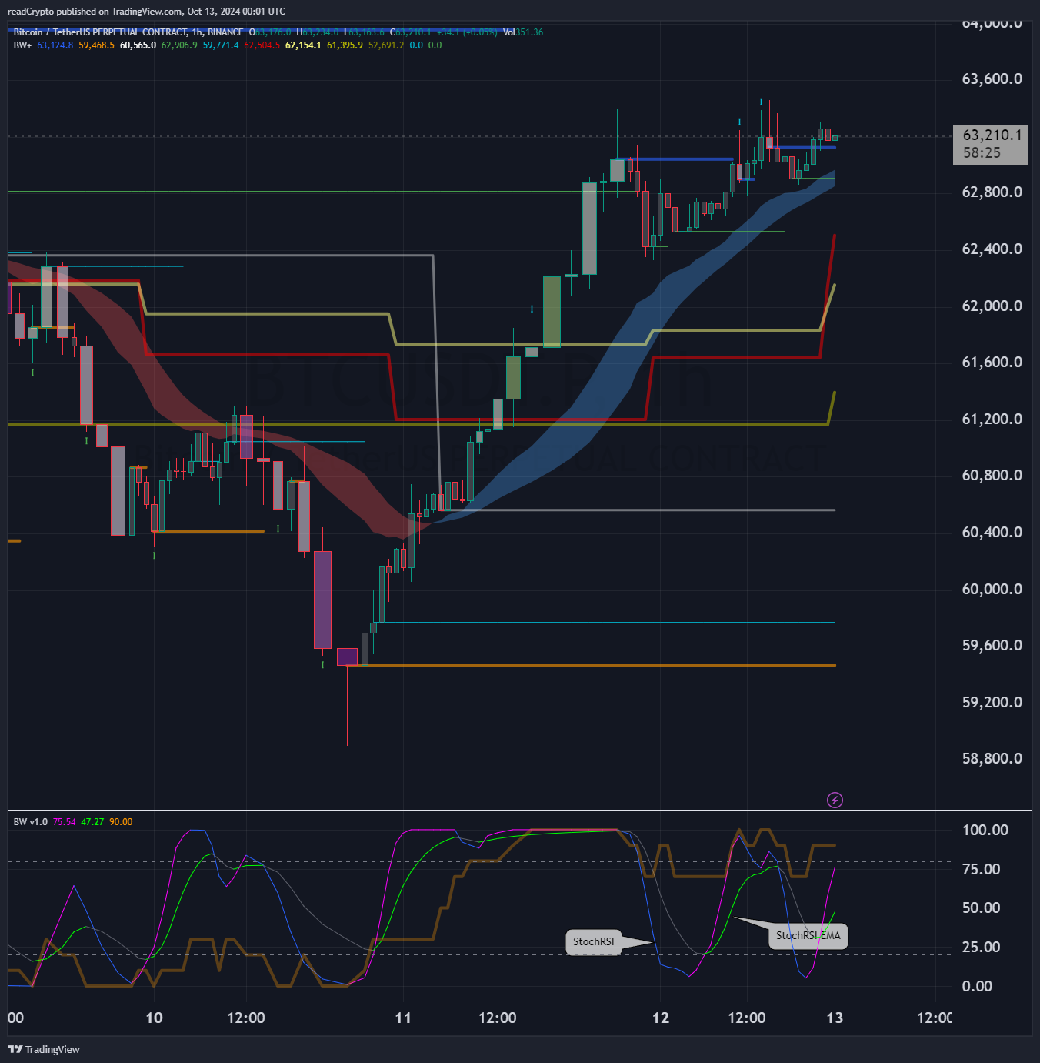Click the orange BW+ value 59,468.5
The image size is (1040, 1063).
click(96, 45)
